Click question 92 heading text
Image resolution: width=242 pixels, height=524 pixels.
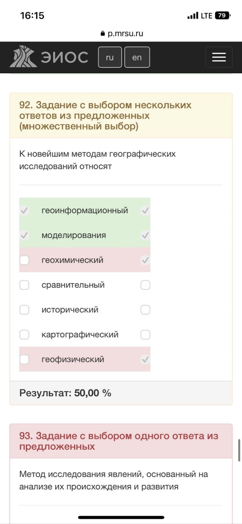105,116
